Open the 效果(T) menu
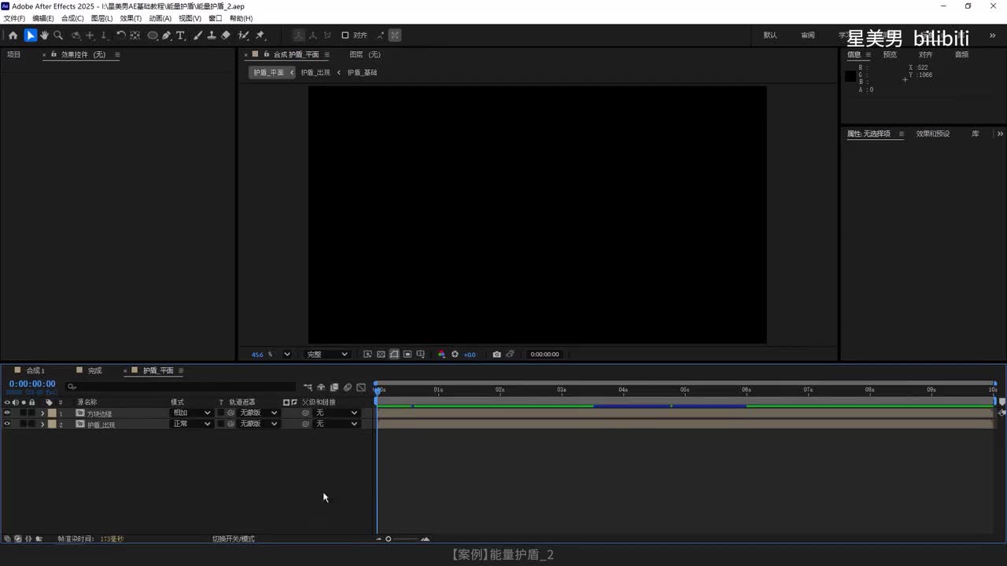This screenshot has height=566, width=1007. point(131,18)
